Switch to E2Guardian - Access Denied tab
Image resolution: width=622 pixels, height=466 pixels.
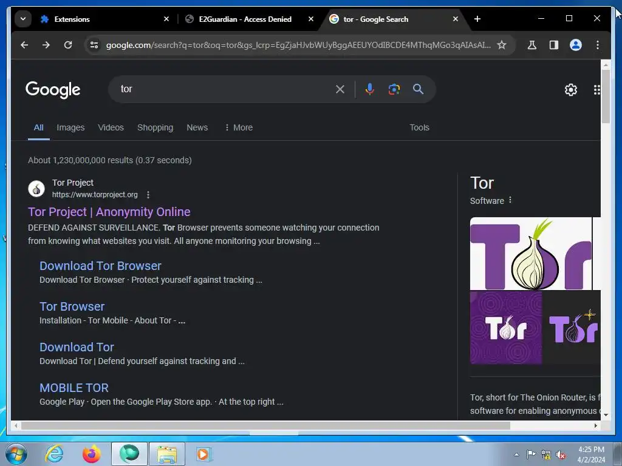(x=245, y=19)
